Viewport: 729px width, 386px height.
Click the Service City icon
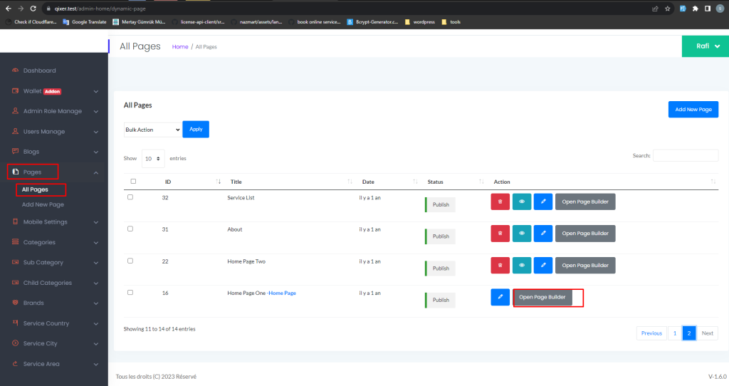(16, 343)
